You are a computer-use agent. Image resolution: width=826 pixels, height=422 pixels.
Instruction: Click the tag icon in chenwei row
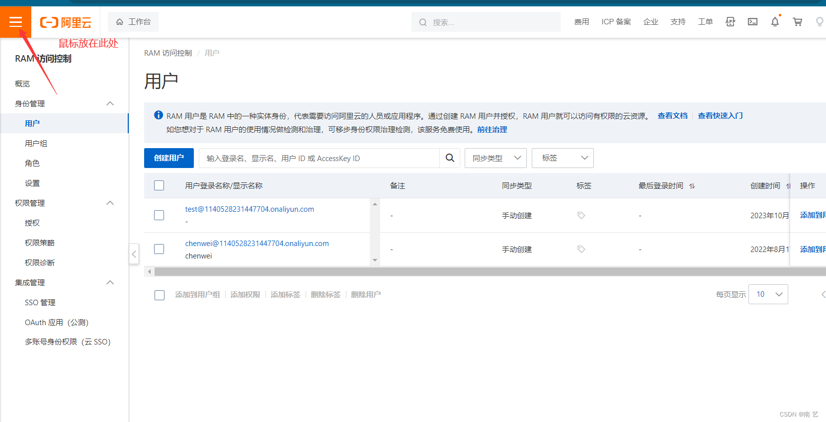click(x=581, y=249)
